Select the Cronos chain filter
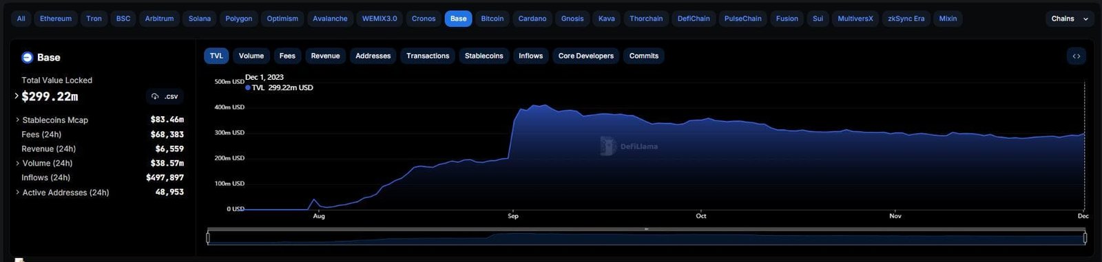The height and width of the screenshot is (262, 1102). coord(424,19)
